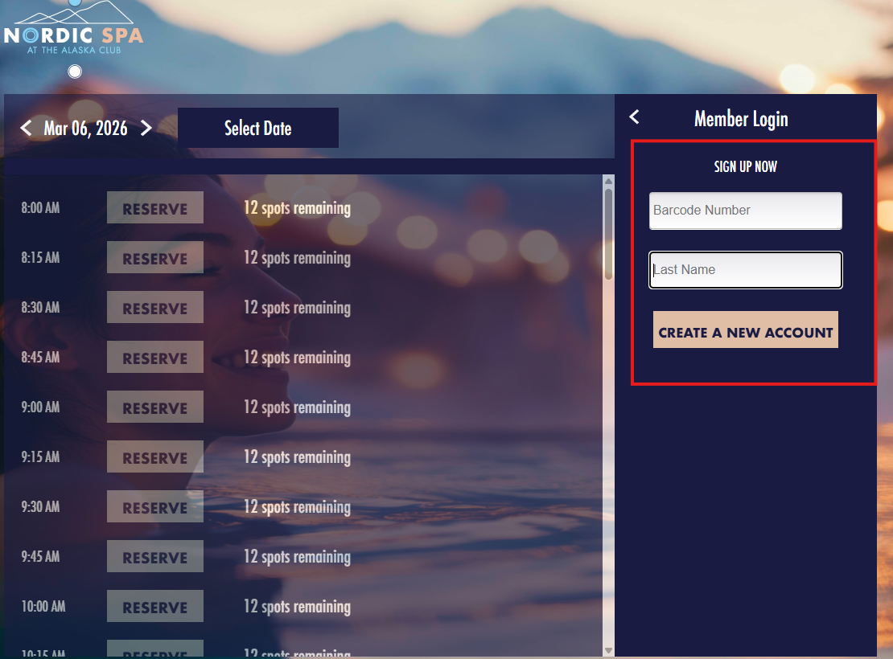This screenshot has width=893, height=659.
Task: Select Reserve for 9:45 AM
Action: [x=154, y=557]
